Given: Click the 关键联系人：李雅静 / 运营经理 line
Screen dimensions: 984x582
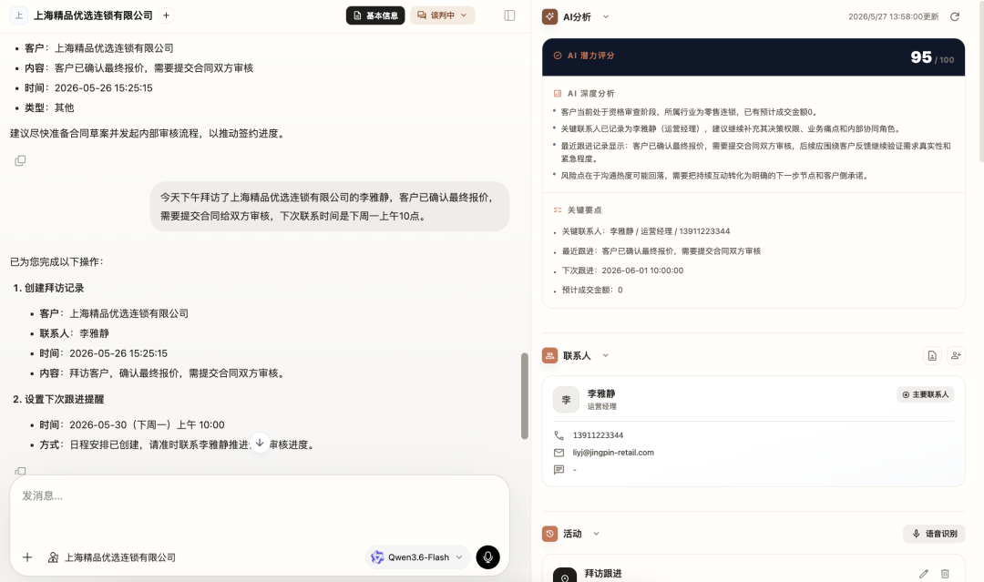Looking at the screenshot, I should 646,231.
